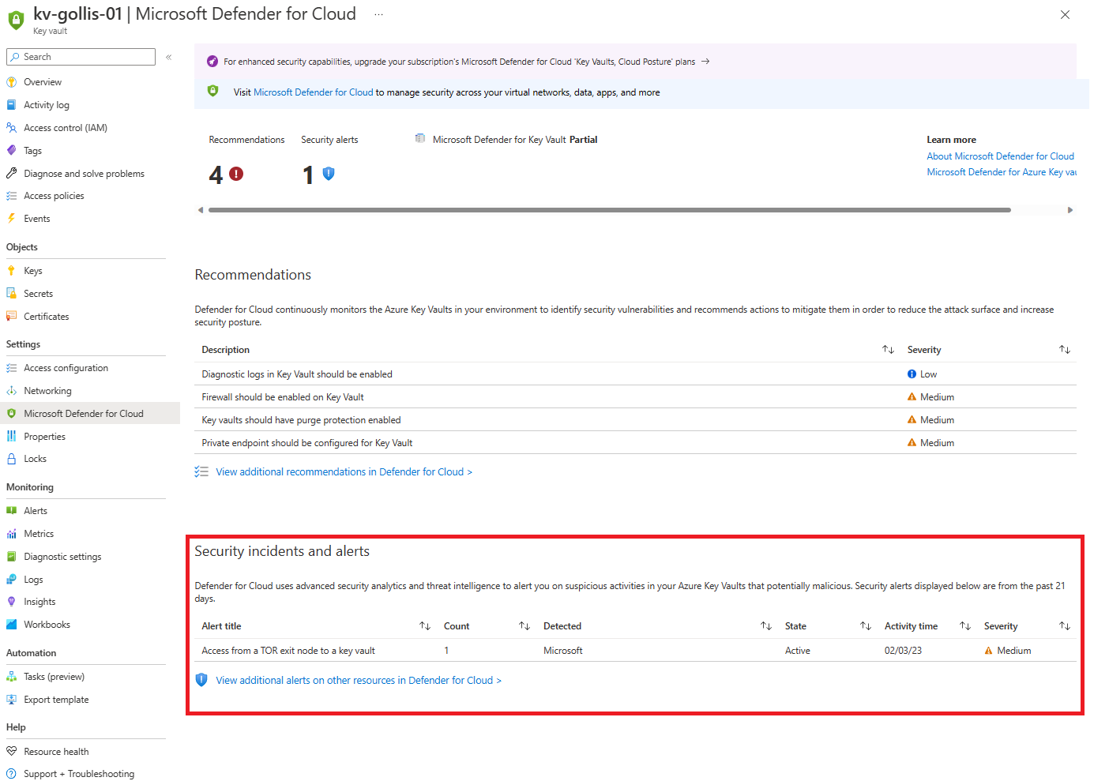The height and width of the screenshot is (781, 1109).
Task: Click About Microsoft Defender for Cloud link
Action: point(1000,156)
